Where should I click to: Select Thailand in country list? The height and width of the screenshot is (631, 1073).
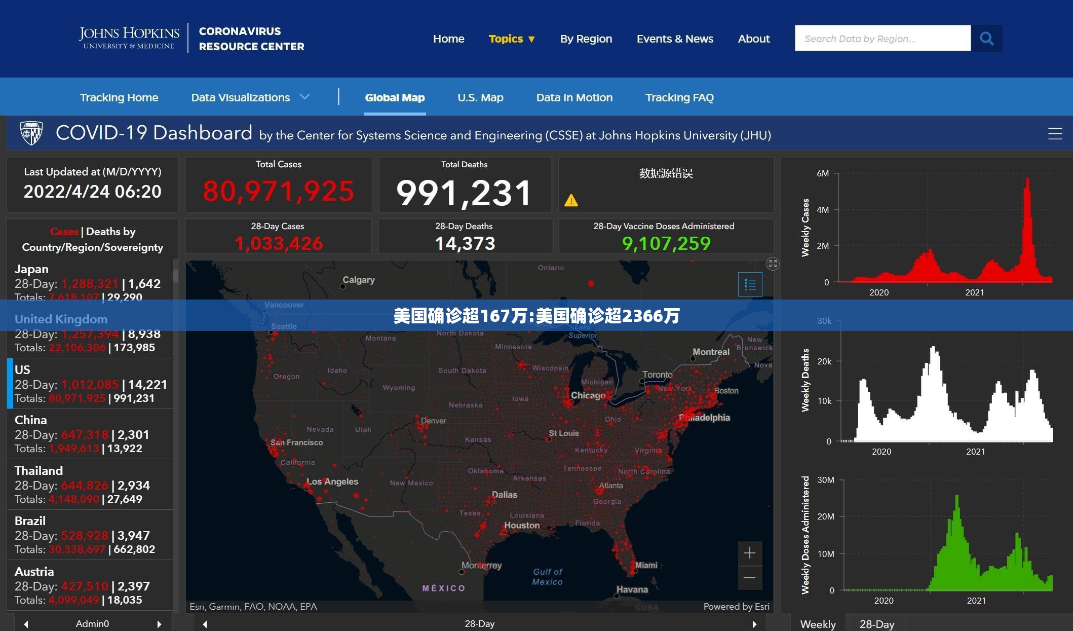(90, 485)
